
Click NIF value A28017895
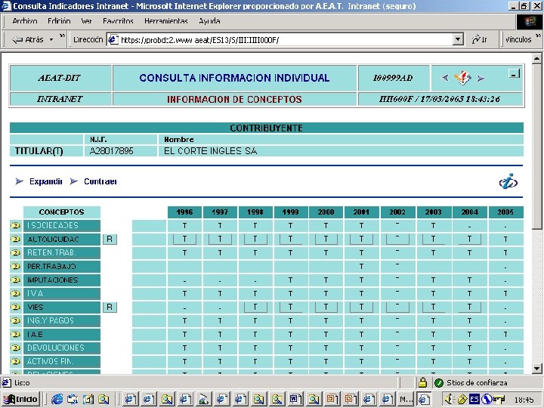[111, 151]
